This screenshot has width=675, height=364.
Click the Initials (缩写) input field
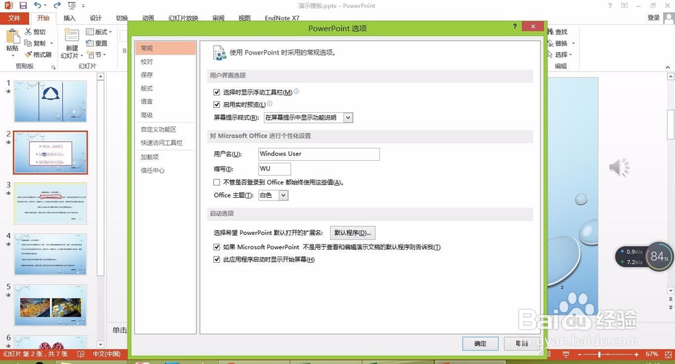[275, 169]
